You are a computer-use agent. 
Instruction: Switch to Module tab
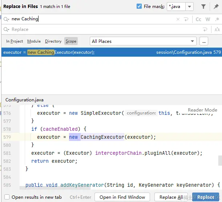pos(34,41)
